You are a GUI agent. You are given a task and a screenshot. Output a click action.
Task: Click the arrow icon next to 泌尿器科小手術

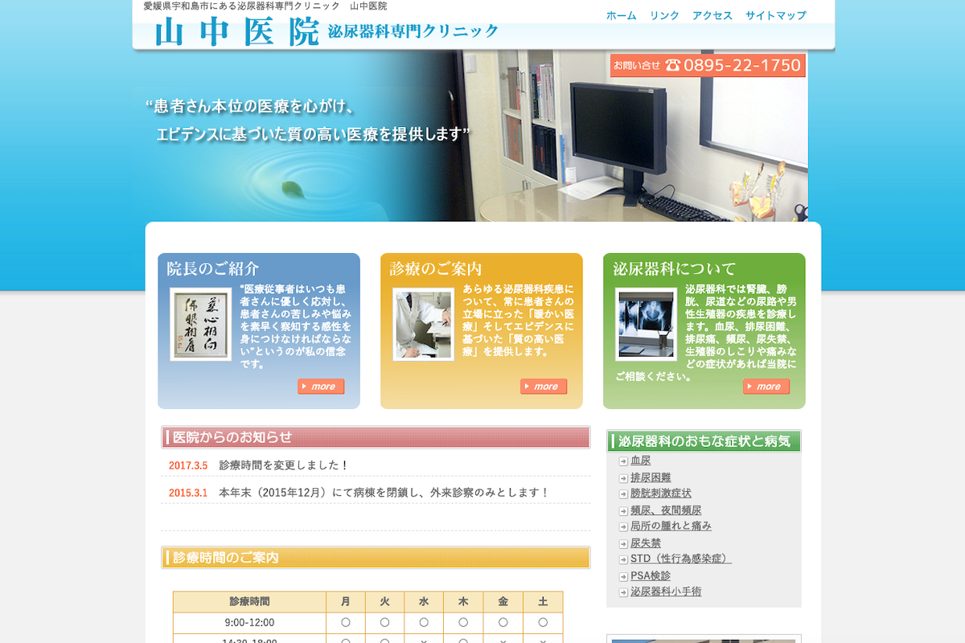pyautogui.click(x=622, y=592)
